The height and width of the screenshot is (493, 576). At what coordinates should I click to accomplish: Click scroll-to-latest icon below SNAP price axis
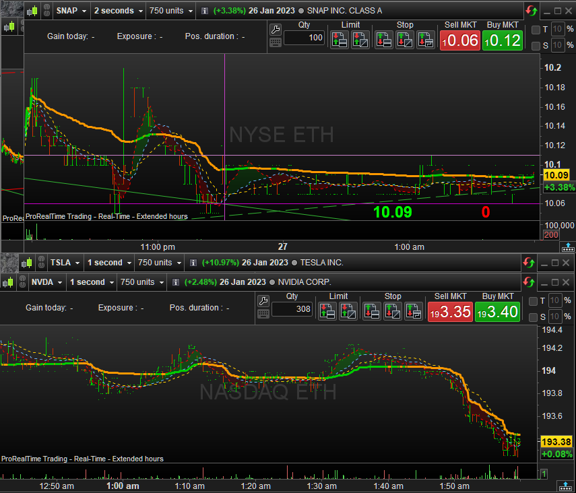click(568, 247)
